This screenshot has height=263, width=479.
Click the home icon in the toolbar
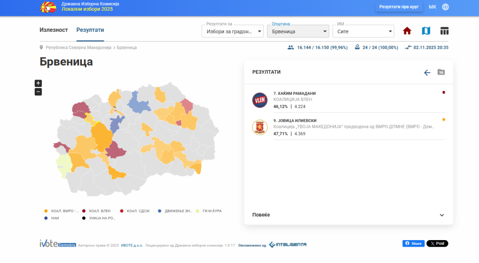click(407, 31)
